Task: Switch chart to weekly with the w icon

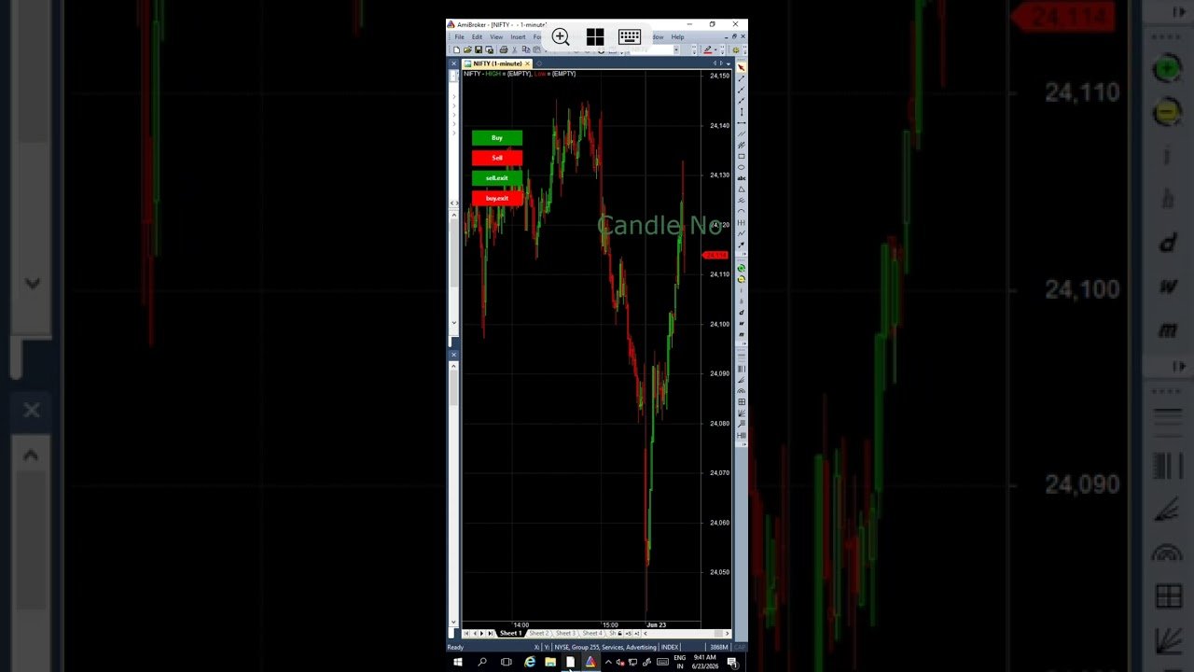Action: [742, 323]
